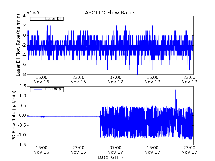Click the bottom chart '07:00 Nov 17' tick label
Screen dimensions: 215x161
(x=115, y=150)
